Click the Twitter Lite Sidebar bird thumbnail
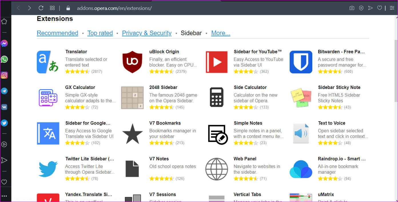 (48, 169)
